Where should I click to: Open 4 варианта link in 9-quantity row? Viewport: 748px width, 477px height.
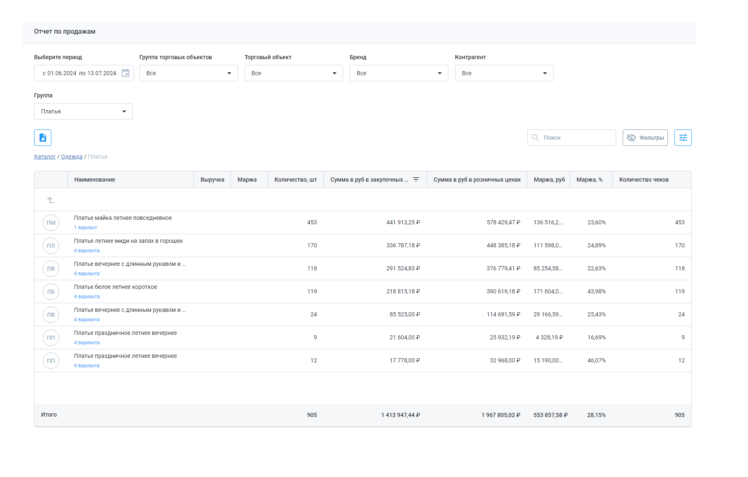tap(87, 343)
